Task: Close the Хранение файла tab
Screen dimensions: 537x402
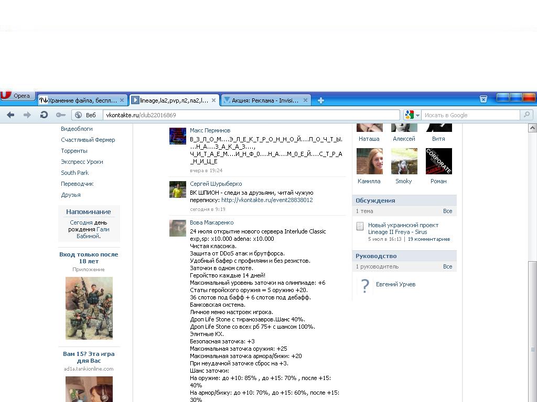Action: pos(122,100)
